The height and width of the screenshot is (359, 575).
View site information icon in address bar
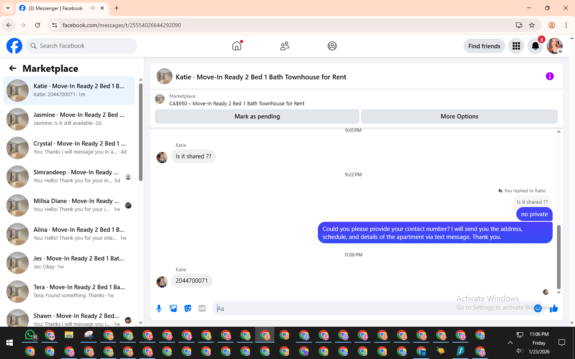point(55,25)
